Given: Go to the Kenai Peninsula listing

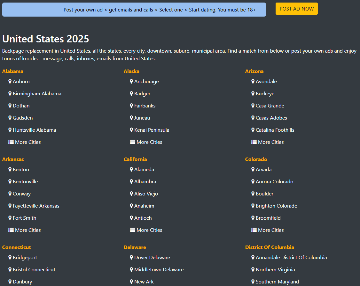Looking at the screenshot, I should 152,130.
